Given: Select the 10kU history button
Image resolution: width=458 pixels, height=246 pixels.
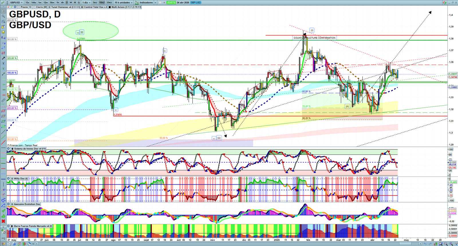Looking at the screenshot, I should pyautogui.click(x=102, y=3).
